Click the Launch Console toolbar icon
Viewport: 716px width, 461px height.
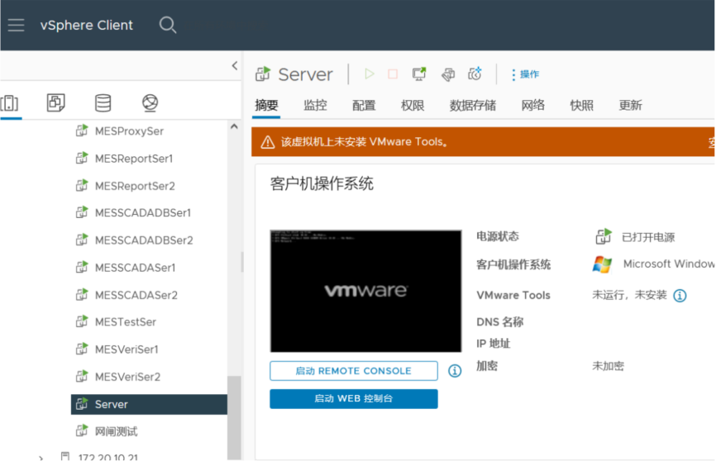419,74
